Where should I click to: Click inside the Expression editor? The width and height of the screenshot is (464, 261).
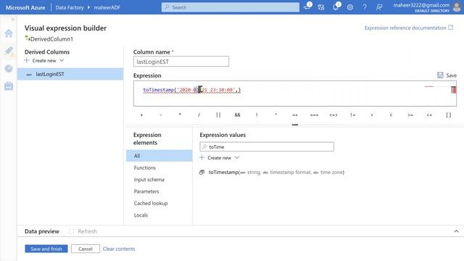coord(295,94)
